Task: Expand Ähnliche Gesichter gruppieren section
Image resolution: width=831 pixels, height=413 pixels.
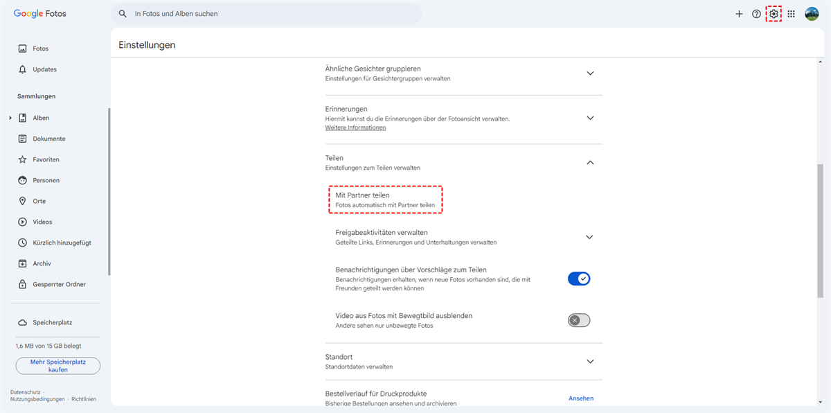Action: tap(590, 73)
